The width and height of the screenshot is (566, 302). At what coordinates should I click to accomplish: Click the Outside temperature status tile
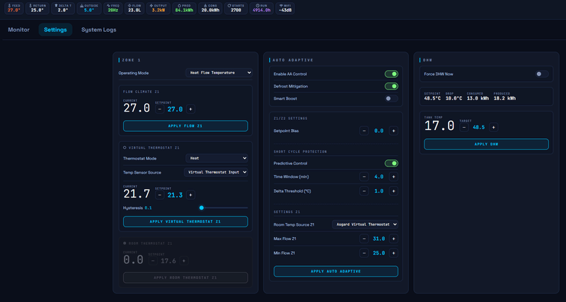90,8
